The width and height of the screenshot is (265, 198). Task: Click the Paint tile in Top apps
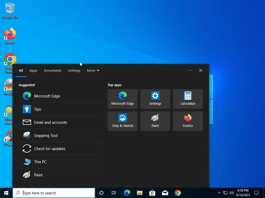coord(155,121)
